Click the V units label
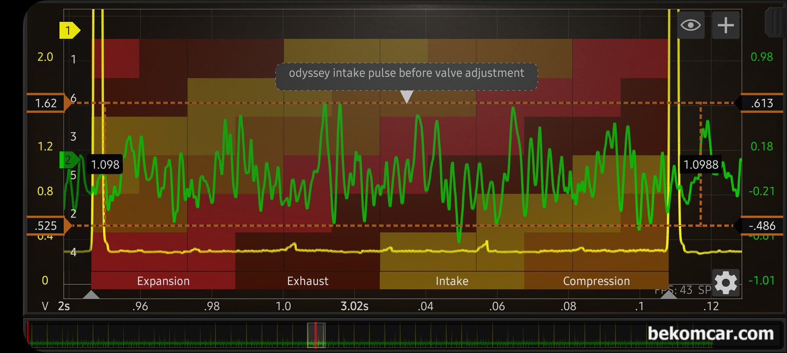This screenshot has width=787, height=353. point(45,306)
